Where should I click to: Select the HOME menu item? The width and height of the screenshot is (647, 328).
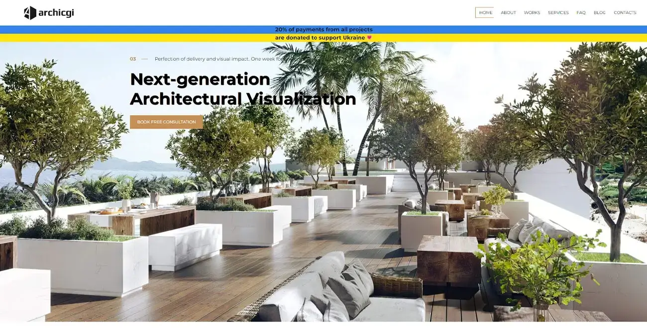tap(485, 12)
